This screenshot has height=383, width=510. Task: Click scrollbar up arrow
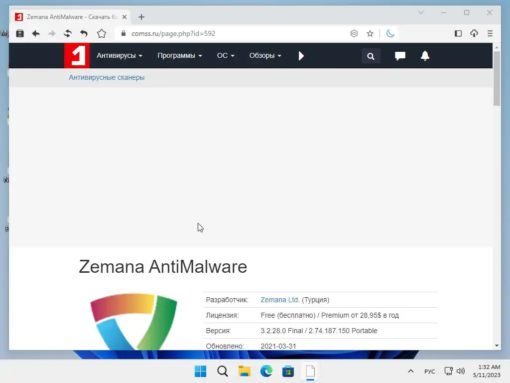[497, 47]
